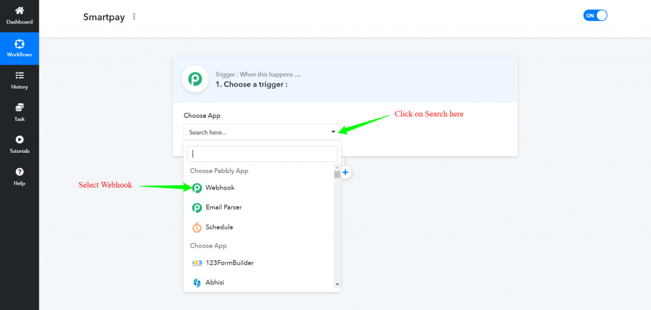
Task: Click the Abhisi logo icon
Action: (x=197, y=283)
